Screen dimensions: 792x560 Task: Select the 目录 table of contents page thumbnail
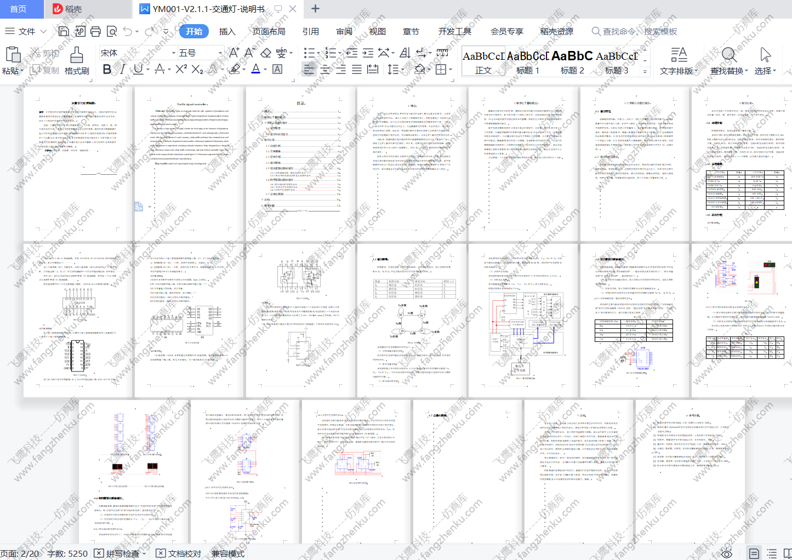pos(300,164)
